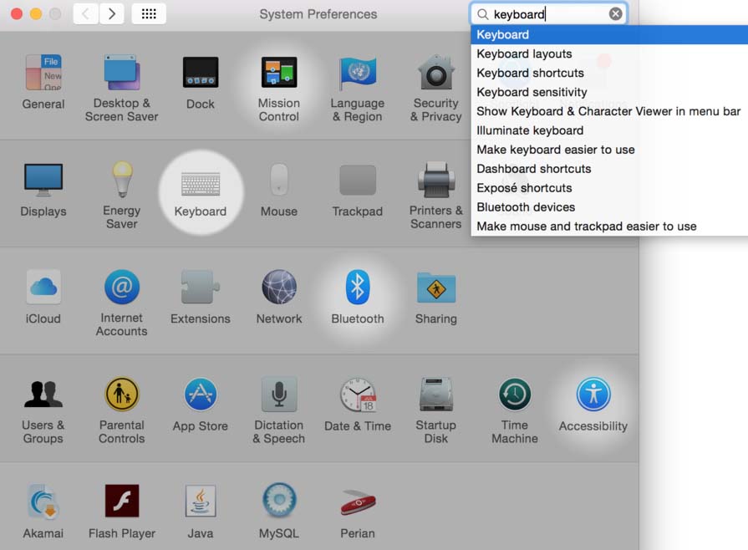748x550 pixels.
Task: Open Energy Saver preferences
Action: click(122, 195)
